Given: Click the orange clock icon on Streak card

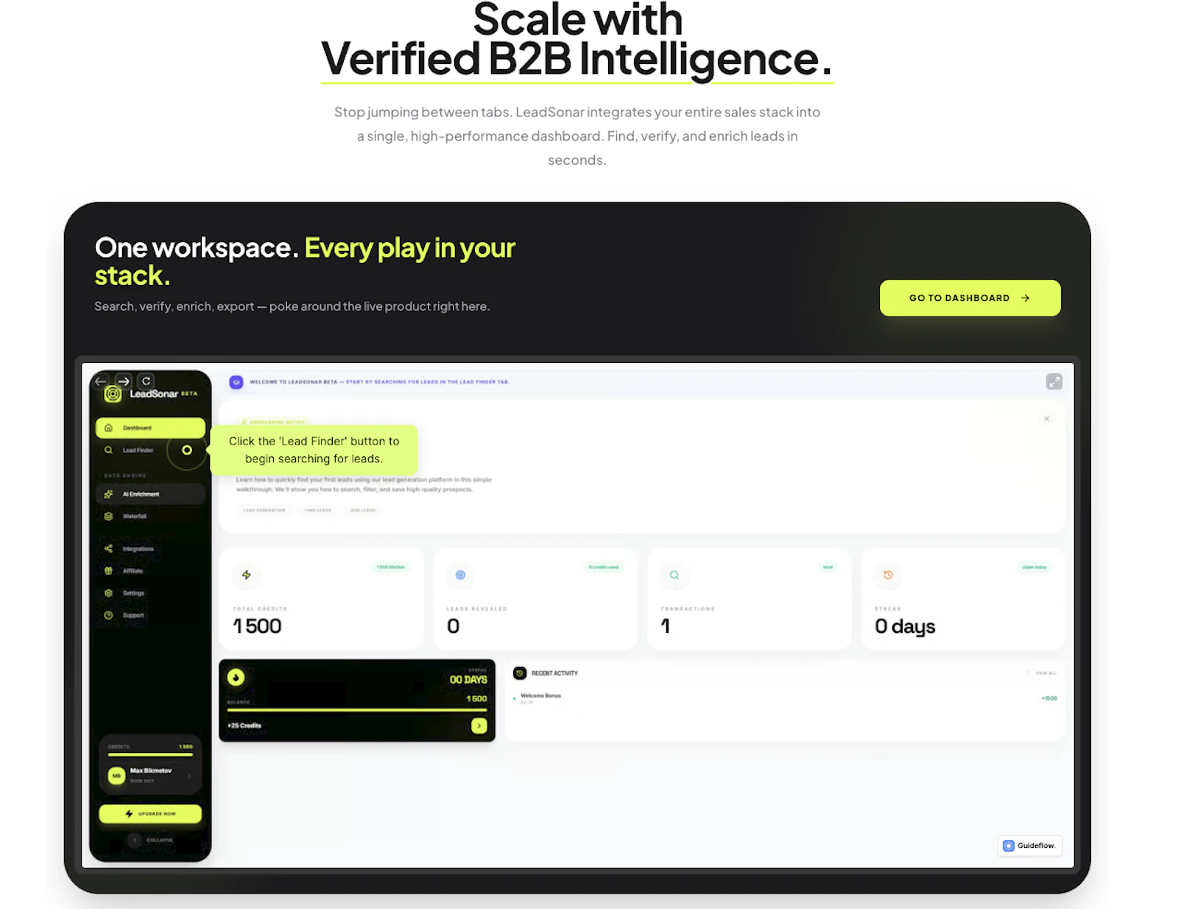Looking at the screenshot, I should [888, 575].
